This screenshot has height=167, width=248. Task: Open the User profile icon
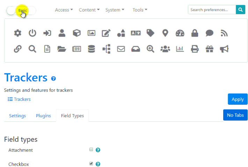click(62, 33)
